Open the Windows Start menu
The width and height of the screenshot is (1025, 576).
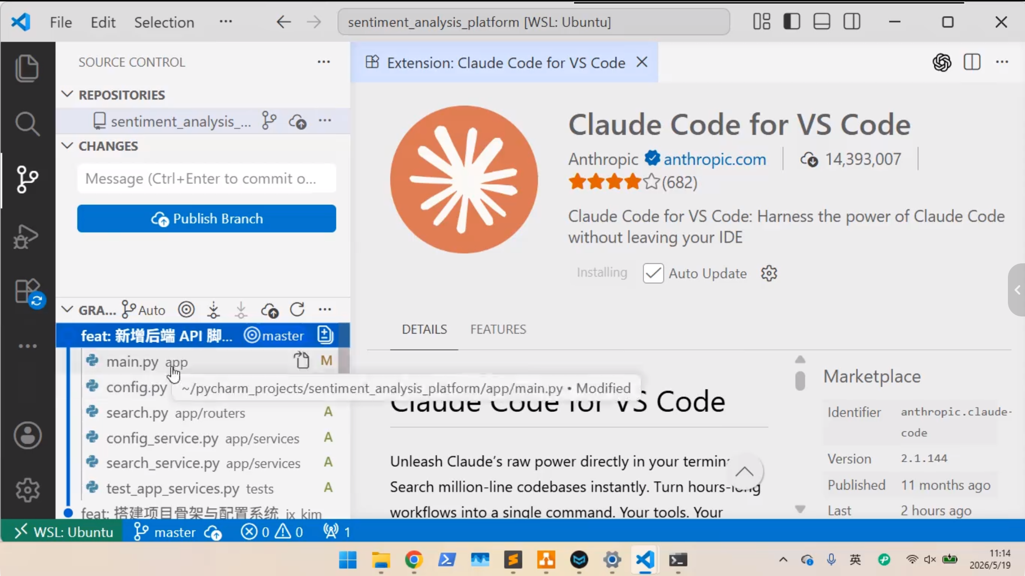coord(348,560)
